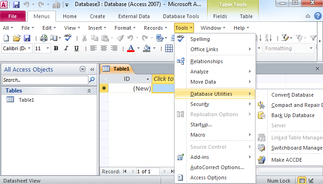Apply Italic formatting

(x=66, y=48)
